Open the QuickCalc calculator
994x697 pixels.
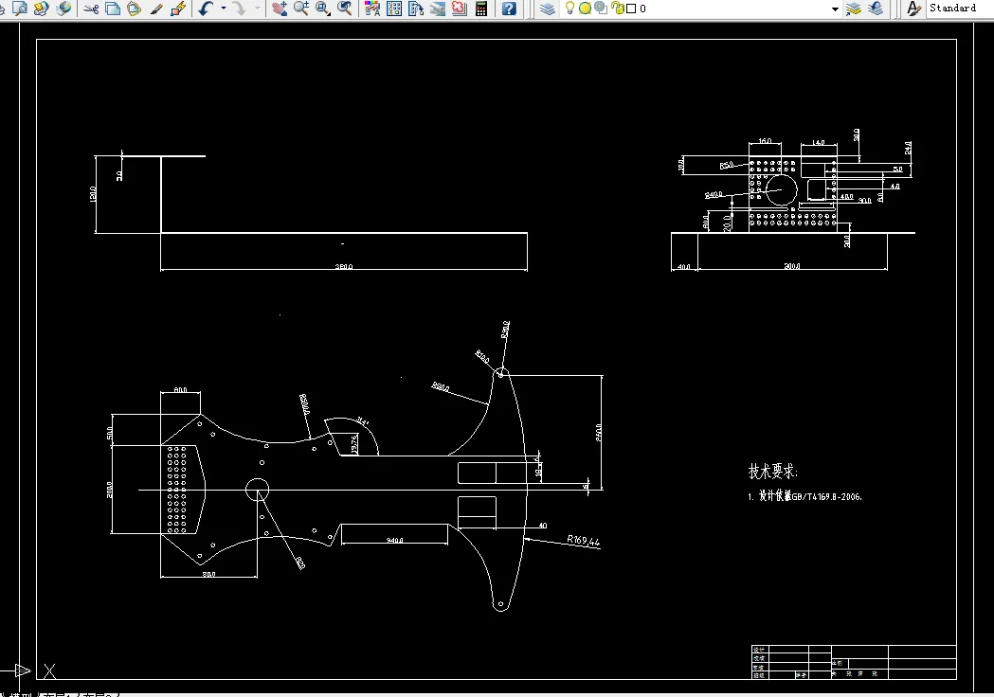point(481,9)
